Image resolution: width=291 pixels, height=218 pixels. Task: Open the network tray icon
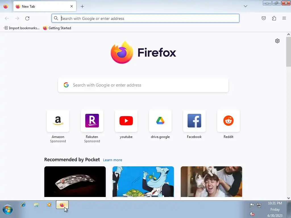(x=259, y=205)
